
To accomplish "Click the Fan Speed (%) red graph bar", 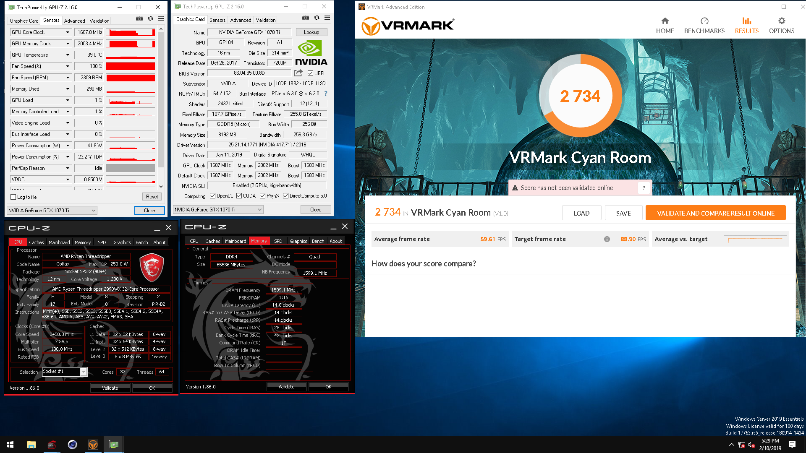I will 131,66.
